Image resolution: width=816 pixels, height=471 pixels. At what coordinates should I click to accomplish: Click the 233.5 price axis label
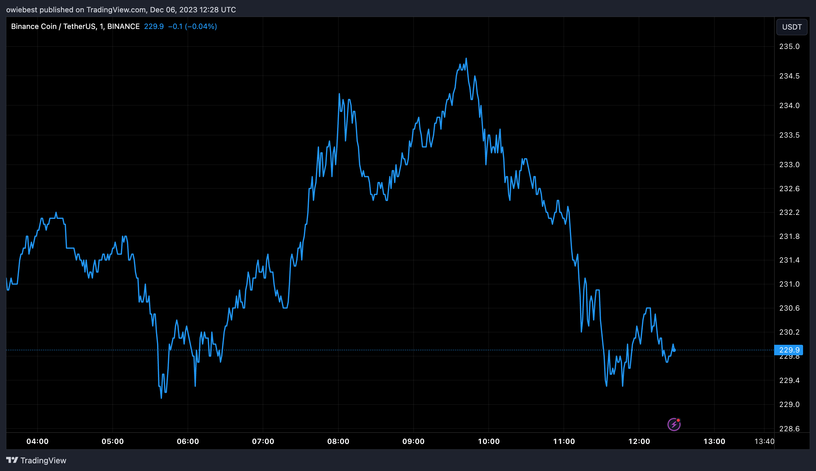tap(789, 135)
